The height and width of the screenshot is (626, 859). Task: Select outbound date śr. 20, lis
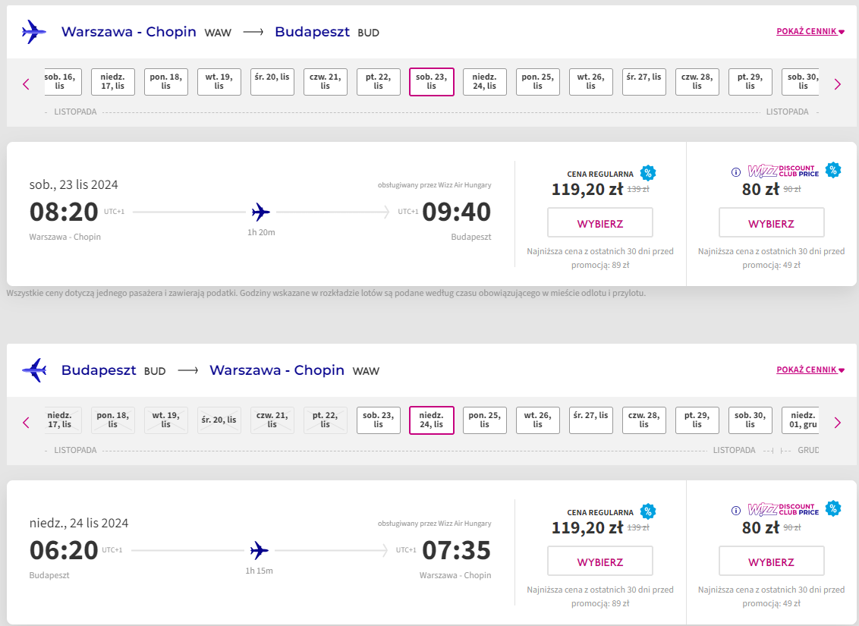[272, 82]
